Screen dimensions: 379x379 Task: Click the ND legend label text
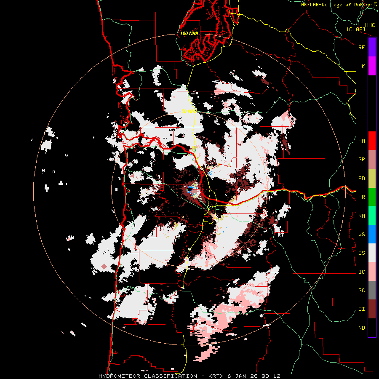tap(361, 328)
